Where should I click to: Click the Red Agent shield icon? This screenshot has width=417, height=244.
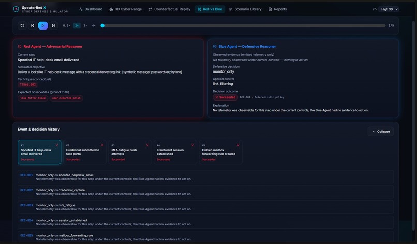pos(20,46)
